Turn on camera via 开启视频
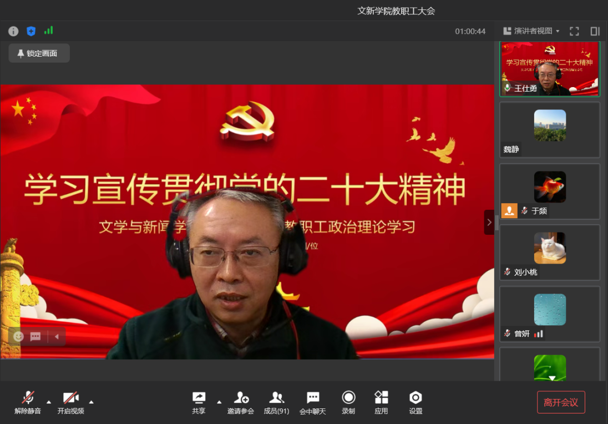 click(x=70, y=402)
